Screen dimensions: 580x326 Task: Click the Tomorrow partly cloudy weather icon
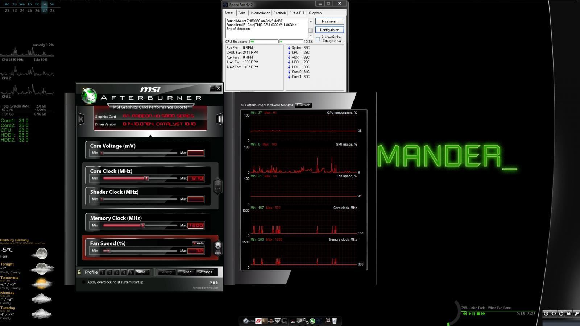tap(42, 283)
